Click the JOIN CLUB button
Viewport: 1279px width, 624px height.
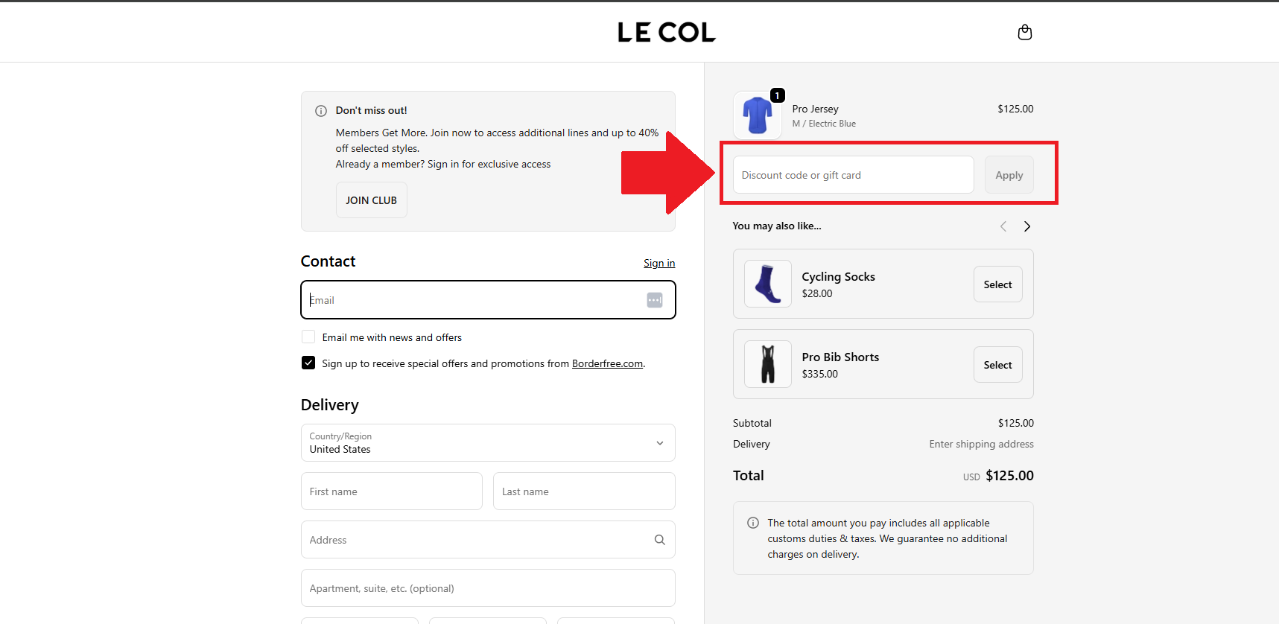tap(371, 200)
